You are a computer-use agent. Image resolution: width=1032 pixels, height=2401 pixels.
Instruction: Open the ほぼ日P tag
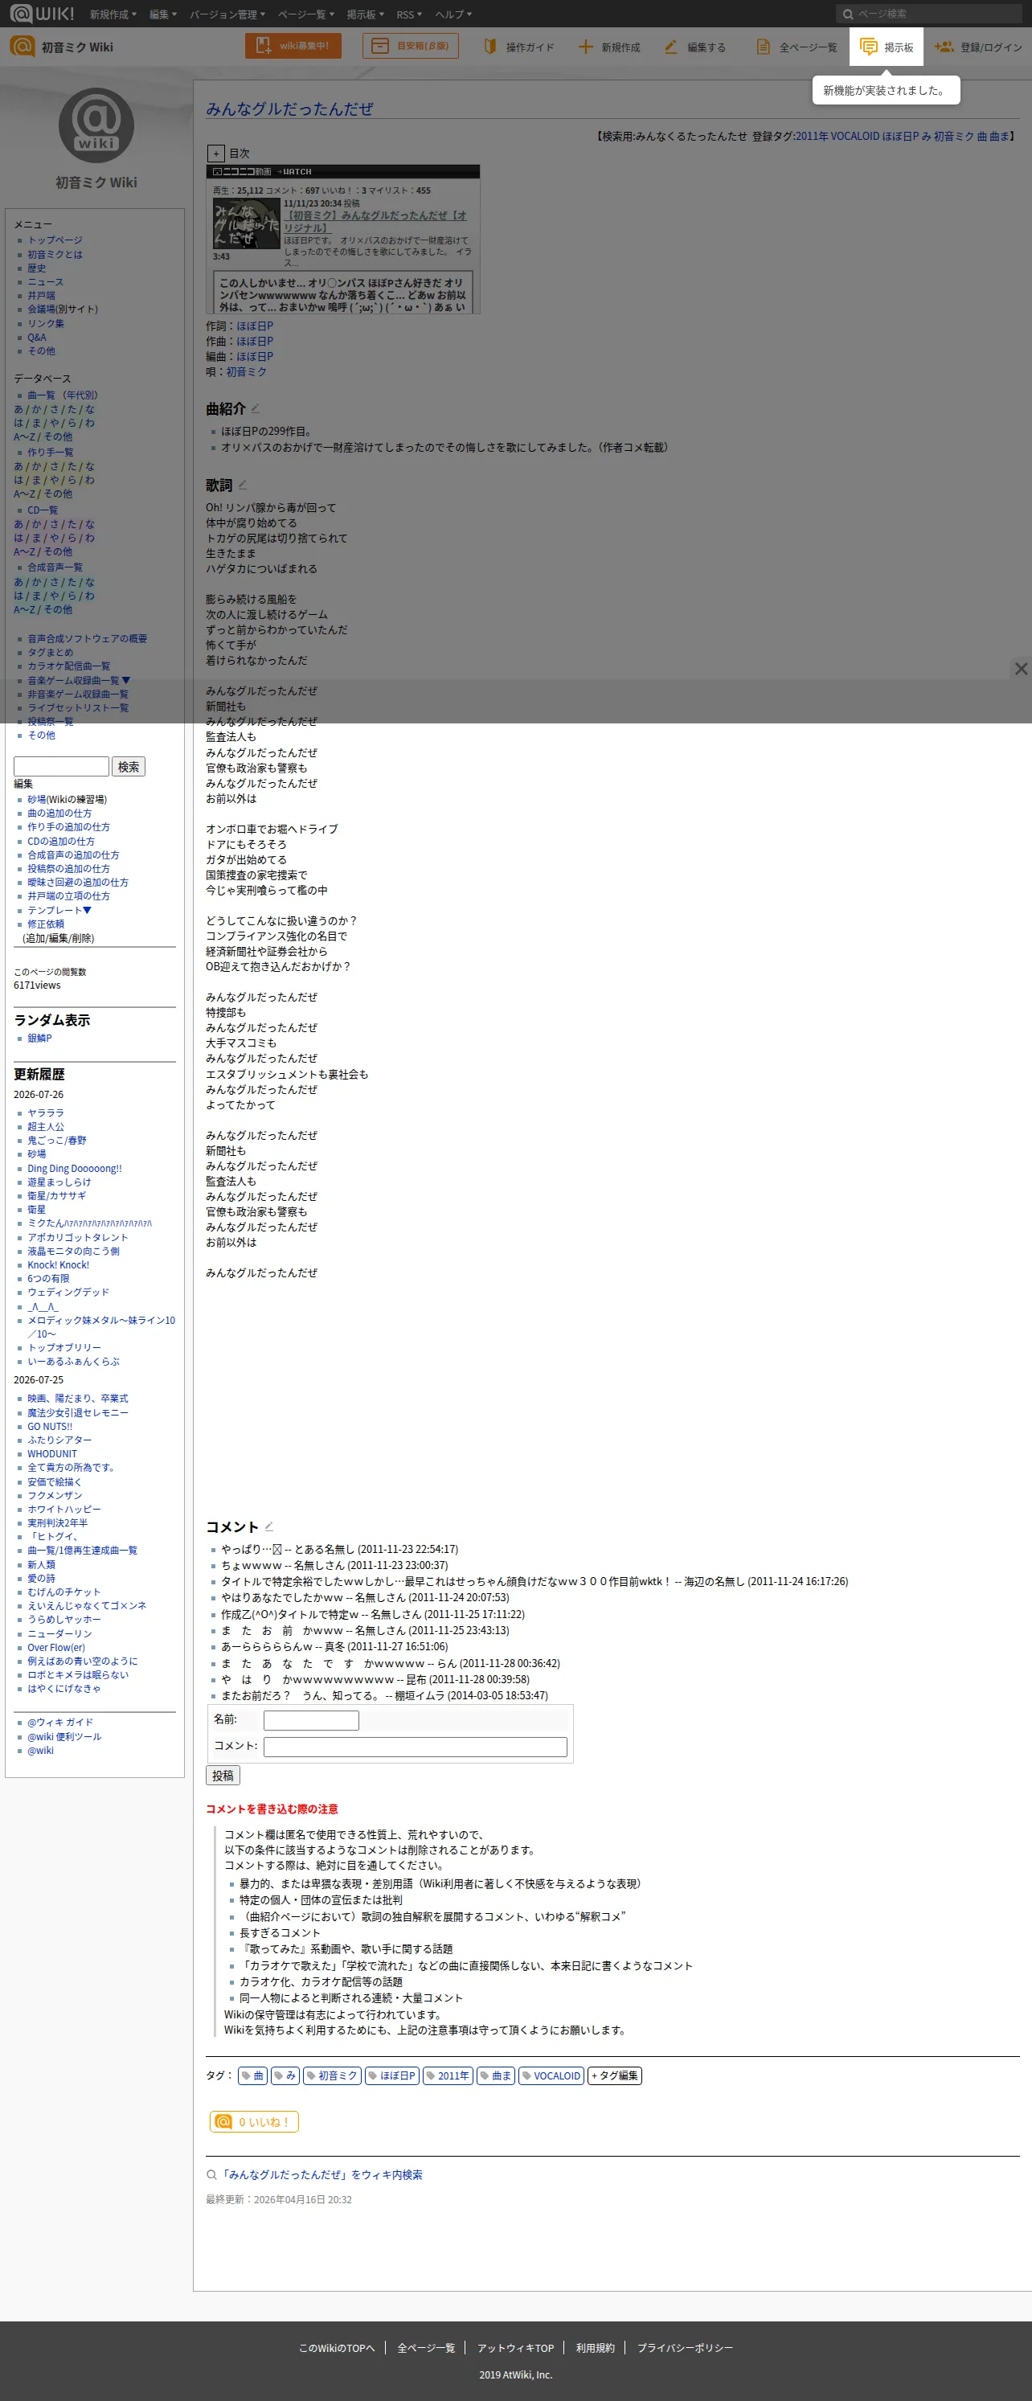391,2075
